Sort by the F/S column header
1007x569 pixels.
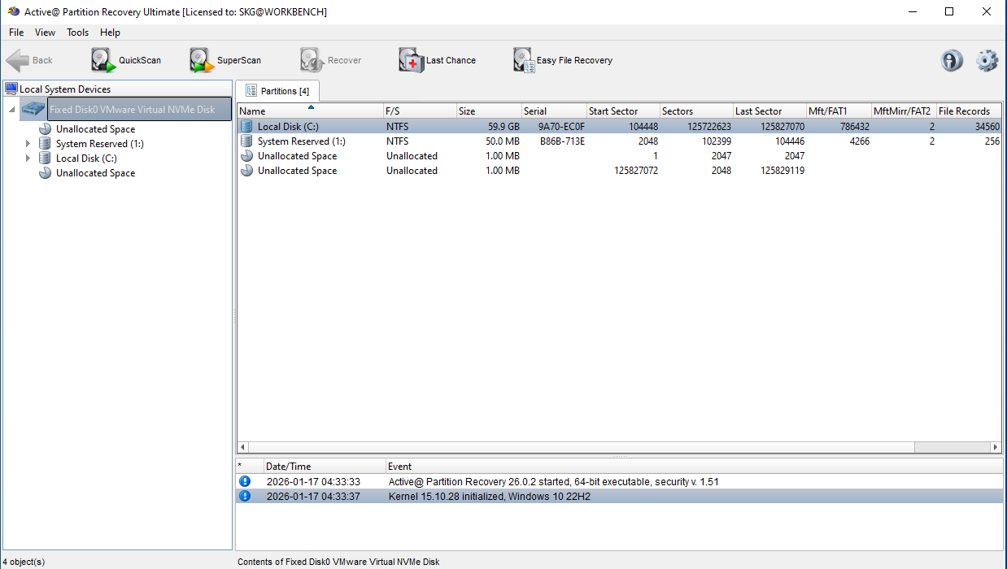click(x=420, y=111)
